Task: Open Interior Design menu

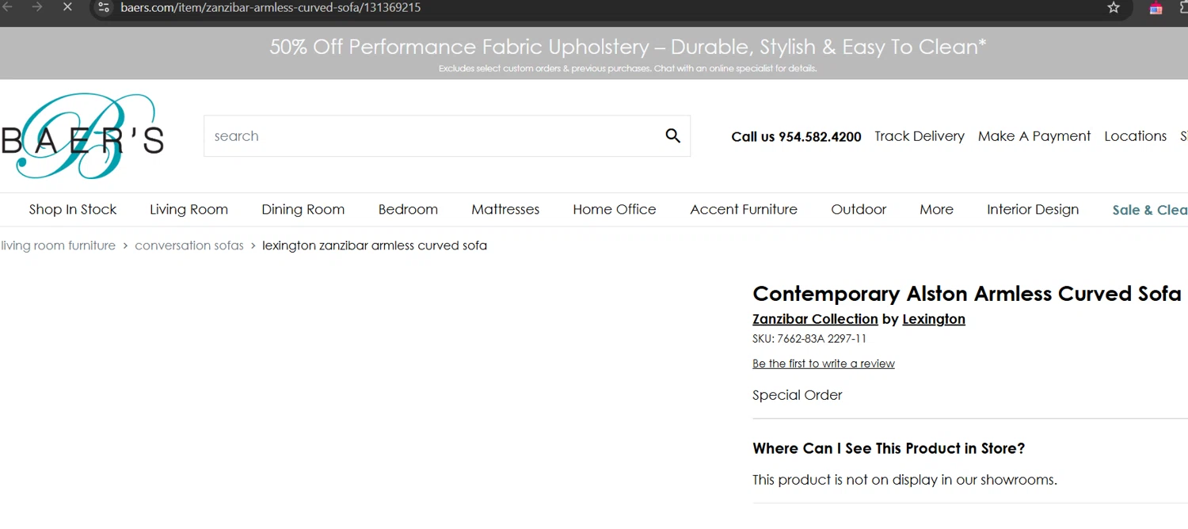Action: pyautogui.click(x=1033, y=209)
